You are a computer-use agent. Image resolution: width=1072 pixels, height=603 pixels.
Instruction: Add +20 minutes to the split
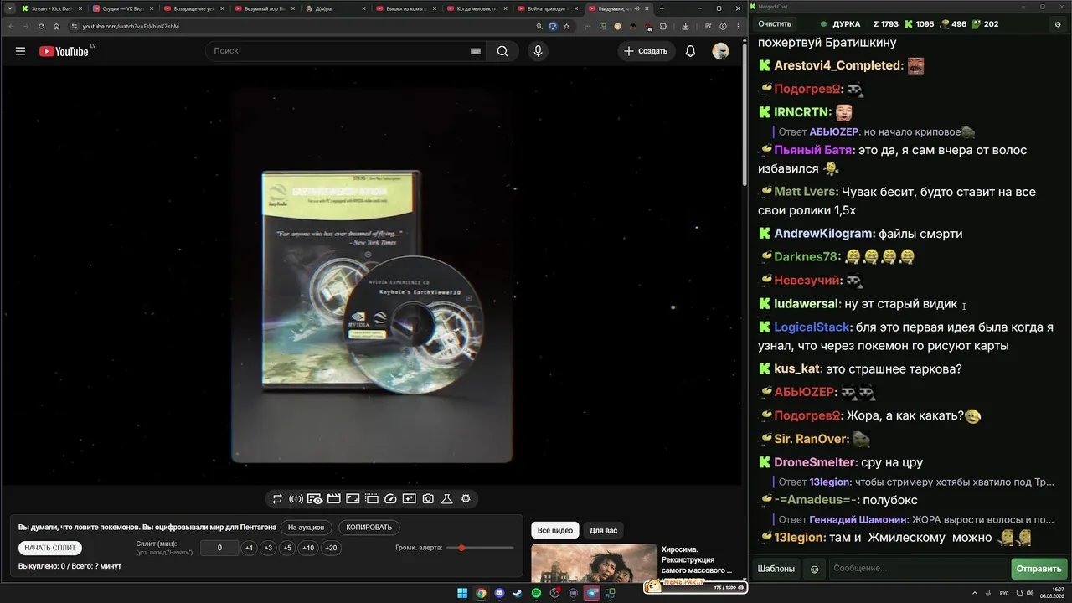click(332, 549)
